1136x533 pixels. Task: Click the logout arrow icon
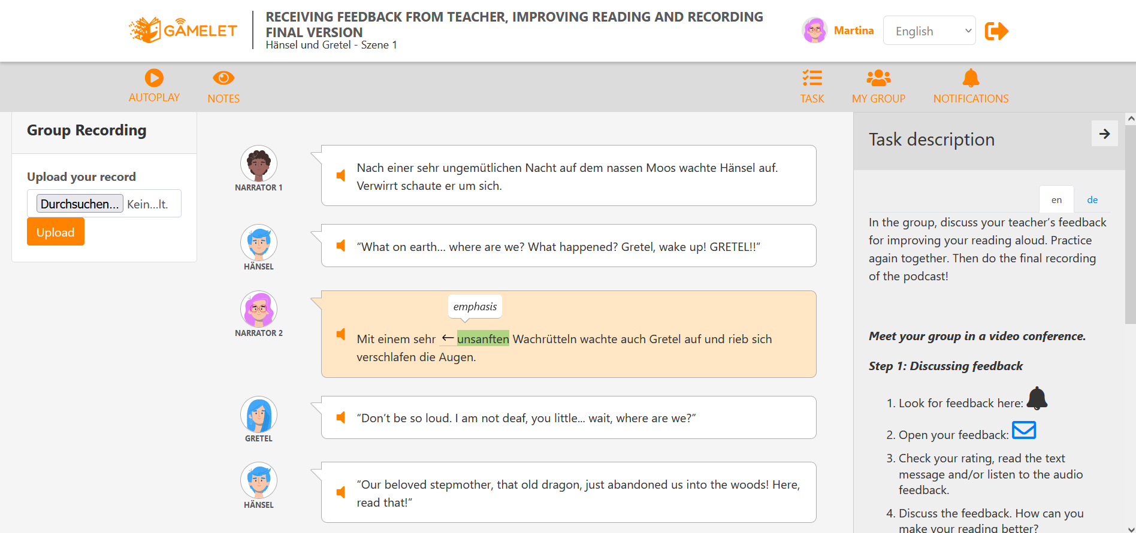coord(996,31)
